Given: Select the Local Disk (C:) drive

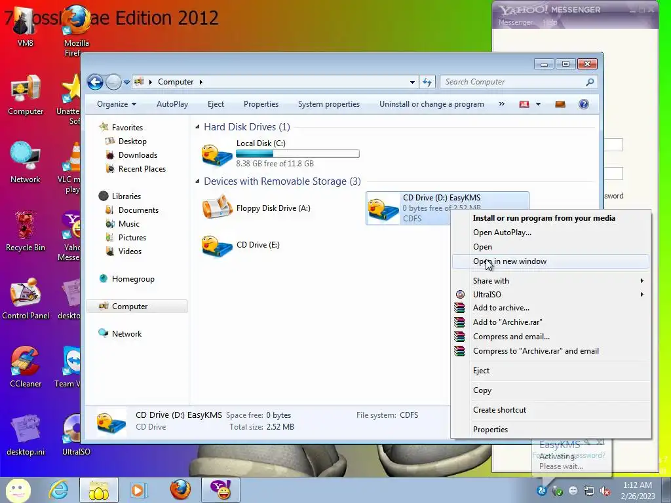Looking at the screenshot, I should [280, 154].
